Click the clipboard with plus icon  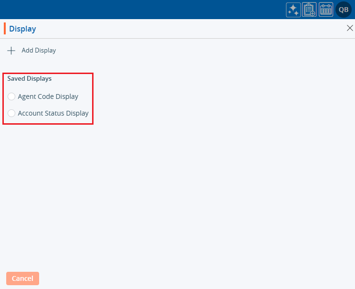tap(310, 10)
